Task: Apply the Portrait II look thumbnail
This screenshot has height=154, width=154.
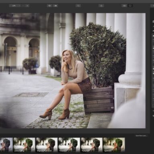Action: pyautogui.click(x=92, y=145)
